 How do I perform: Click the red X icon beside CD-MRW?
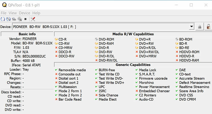point(56,48)
